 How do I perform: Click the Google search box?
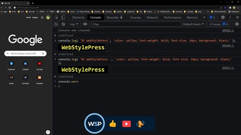[25, 54]
